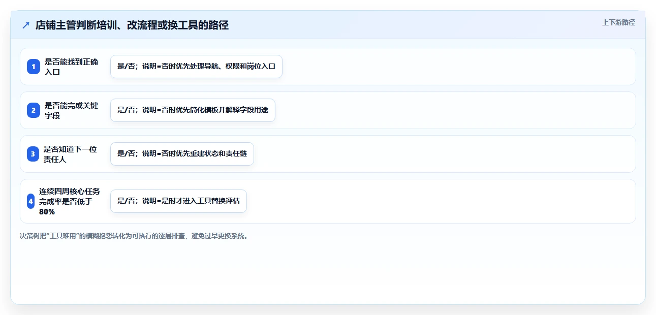Screen dimensions: 656x315
Task: Click the box about 重建状态和责任链
Action: click(x=182, y=154)
